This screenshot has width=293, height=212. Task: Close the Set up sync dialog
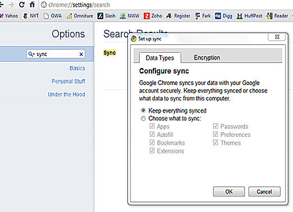(277, 37)
